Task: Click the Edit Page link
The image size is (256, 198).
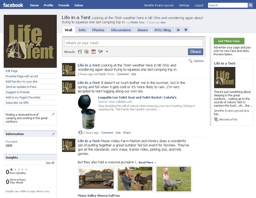Action: pyautogui.click(x=11, y=71)
